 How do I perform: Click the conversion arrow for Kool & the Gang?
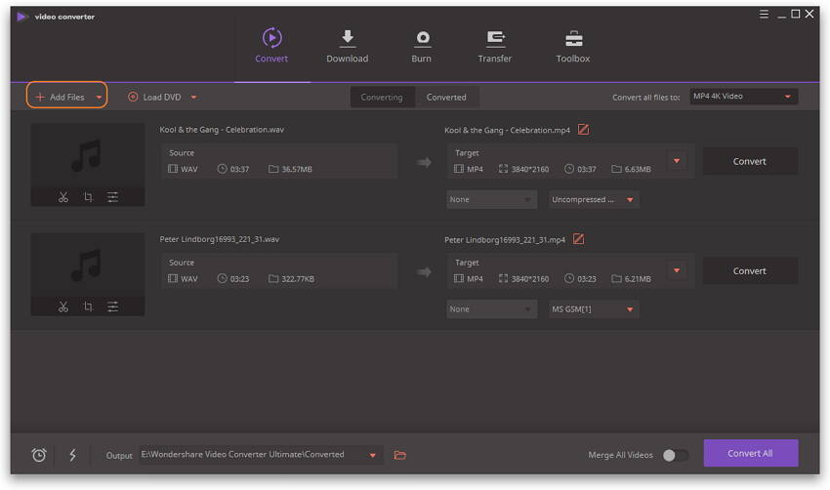coord(424,162)
